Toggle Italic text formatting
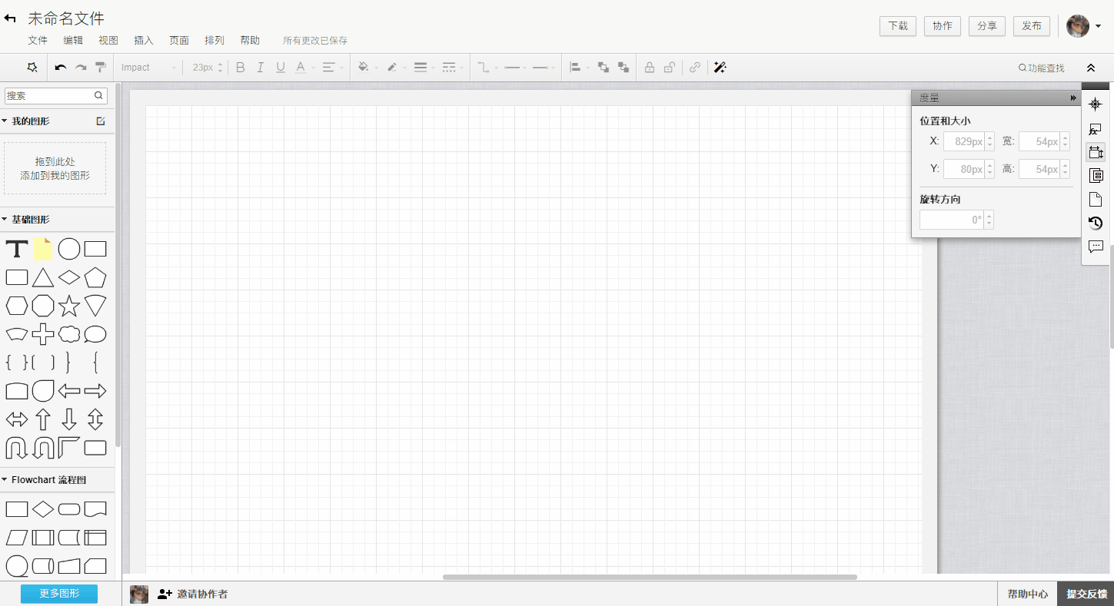The width and height of the screenshot is (1114, 606). [261, 68]
